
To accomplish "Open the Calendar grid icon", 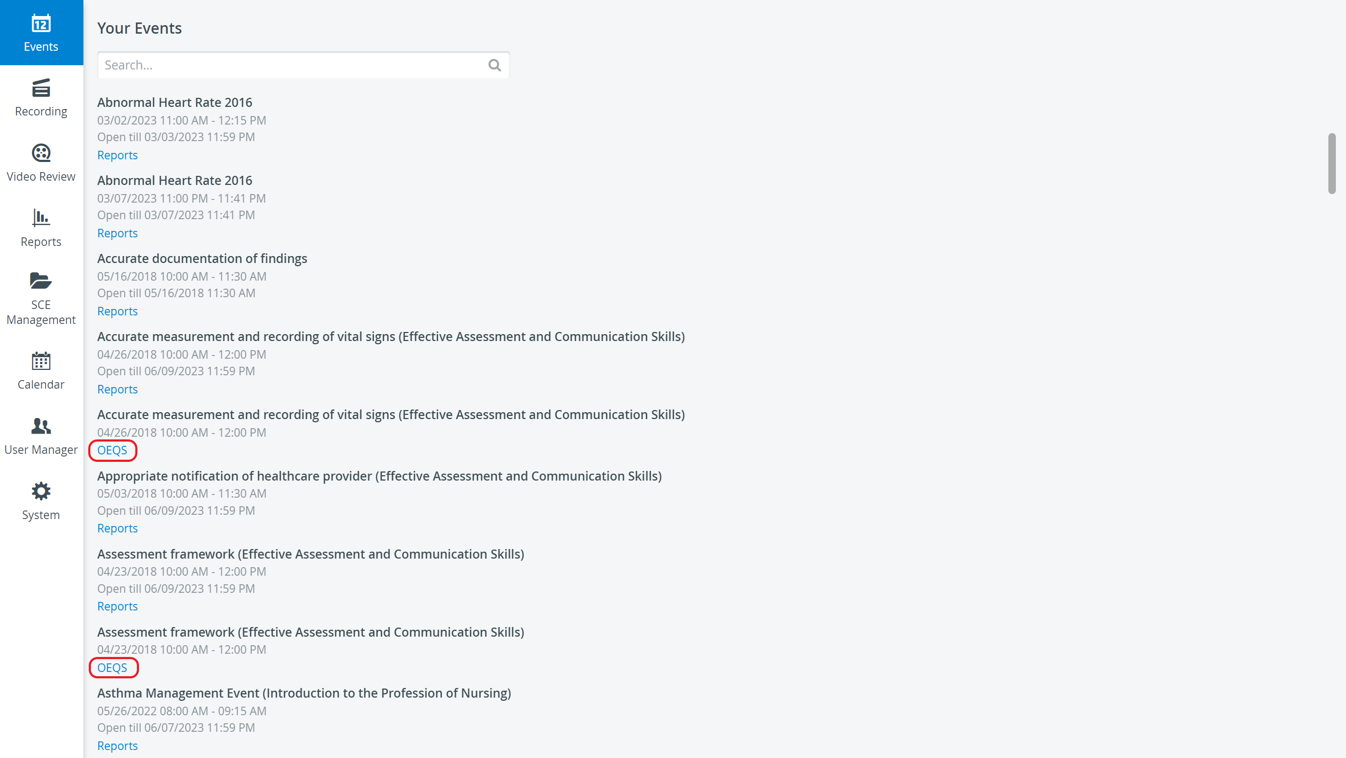I will pyautogui.click(x=41, y=361).
